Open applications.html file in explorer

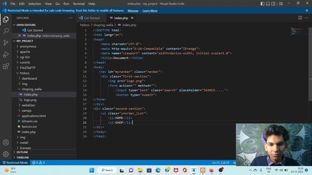[x=34, y=116]
